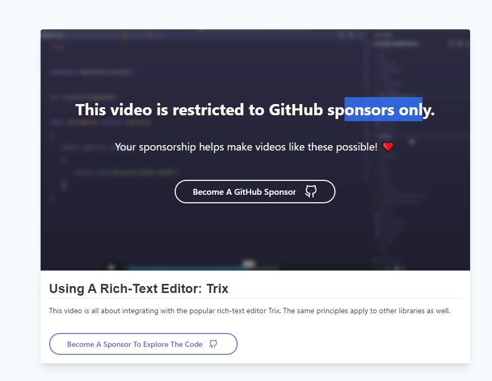Click the blurred play control at the video's bottom left

[111, 267]
